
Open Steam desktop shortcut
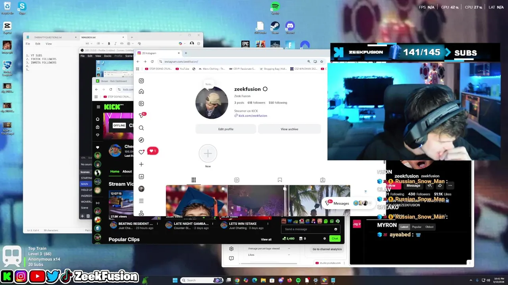click(275, 27)
